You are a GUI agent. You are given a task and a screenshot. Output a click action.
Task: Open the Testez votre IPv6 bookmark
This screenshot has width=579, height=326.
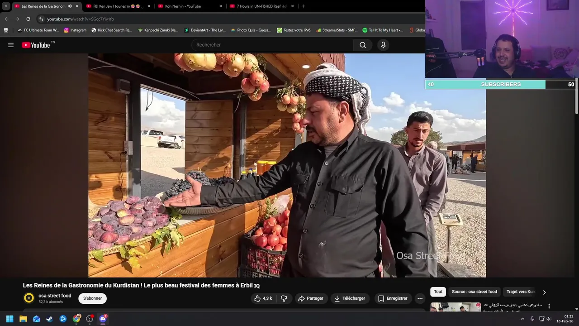coord(294,30)
